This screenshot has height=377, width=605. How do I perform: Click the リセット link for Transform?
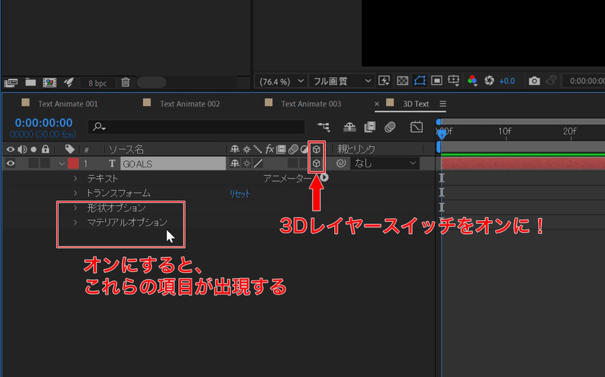(x=240, y=193)
